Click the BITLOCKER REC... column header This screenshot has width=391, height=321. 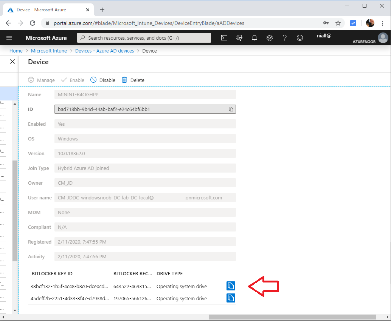pyautogui.click(x=133, y=274)
